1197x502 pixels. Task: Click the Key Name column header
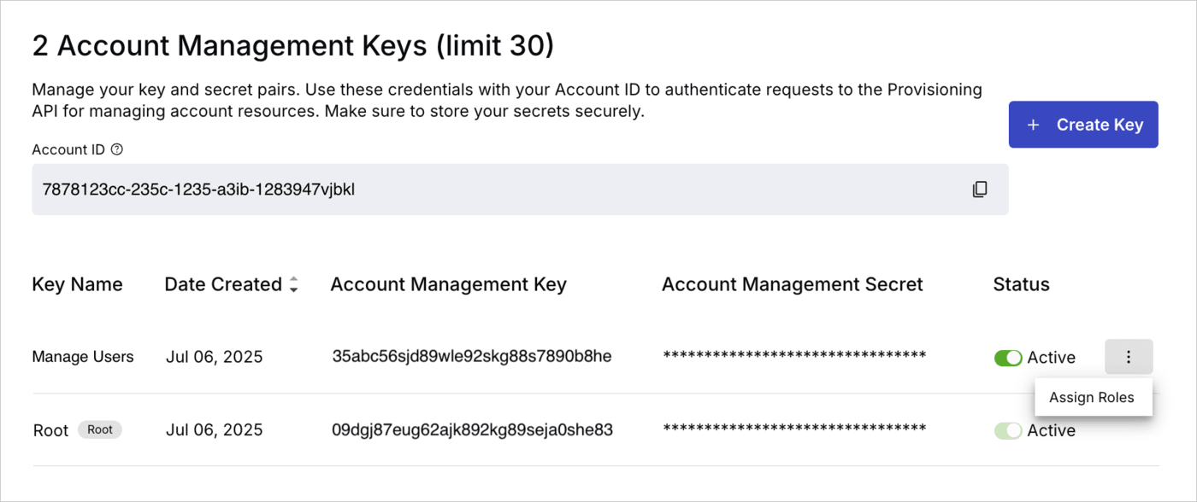pyautogui.click(x=77, y=284)
